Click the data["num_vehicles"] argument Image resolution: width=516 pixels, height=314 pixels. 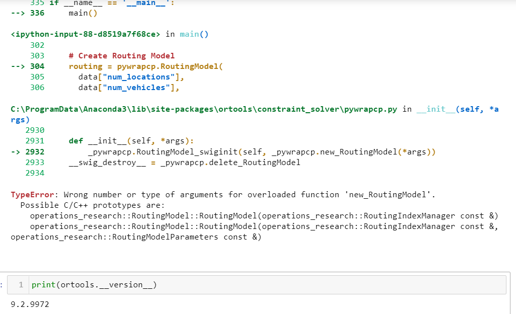tap(129, 88)
